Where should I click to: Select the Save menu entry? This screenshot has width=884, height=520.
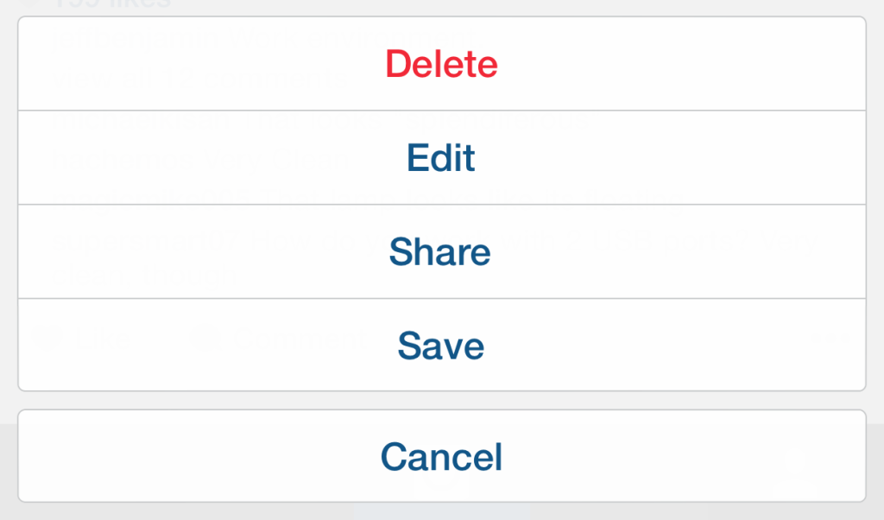click(x=441, y=346)
